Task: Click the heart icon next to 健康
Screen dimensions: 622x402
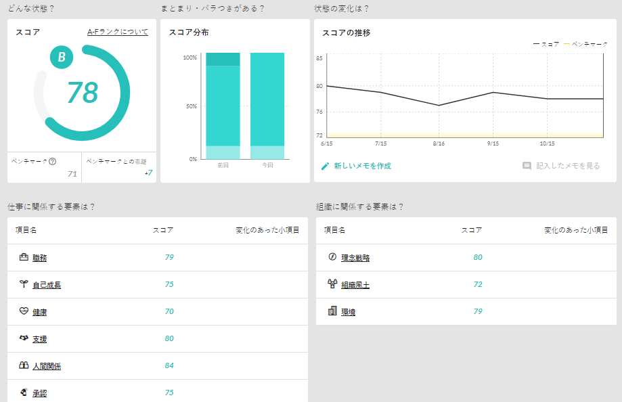Action: [23, 311]
